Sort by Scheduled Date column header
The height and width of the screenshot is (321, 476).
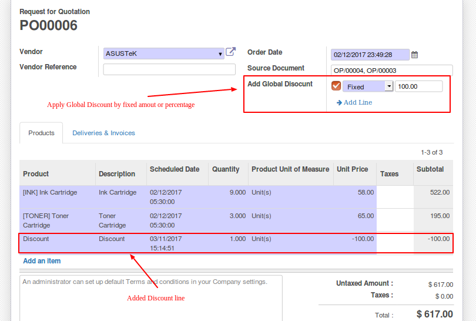point(175,169)
